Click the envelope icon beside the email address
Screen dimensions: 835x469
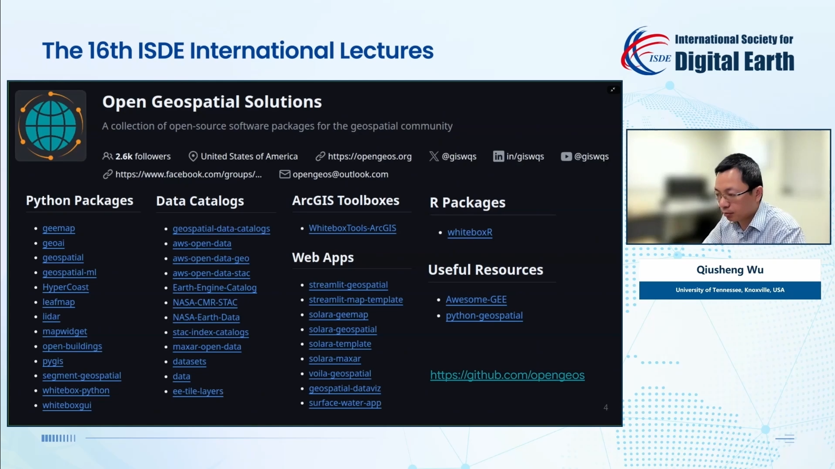coord(285,174)
